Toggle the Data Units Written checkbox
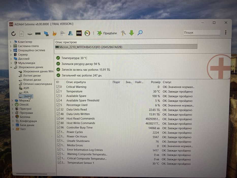This screenshot has width=237, height=178. (x=58, y=114)
